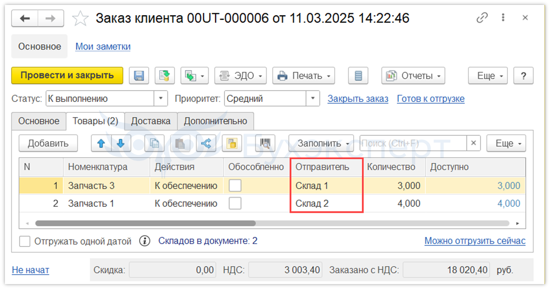Open the top Еще menu

pos(488,76)
